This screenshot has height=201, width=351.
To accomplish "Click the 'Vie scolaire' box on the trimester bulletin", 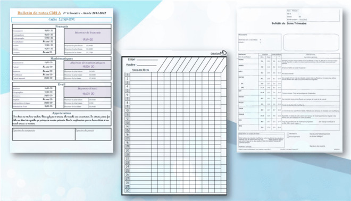I will click(x=260, y=43).
